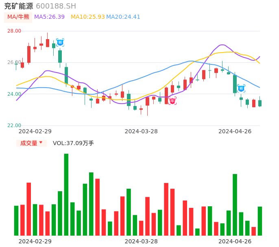
Task: Select the first volume bar on the left
Action: (16, 221)
